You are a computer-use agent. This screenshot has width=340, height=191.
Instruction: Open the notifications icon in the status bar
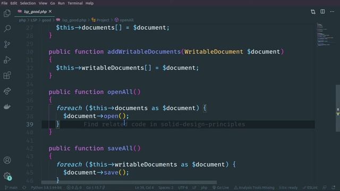[333, 187]
